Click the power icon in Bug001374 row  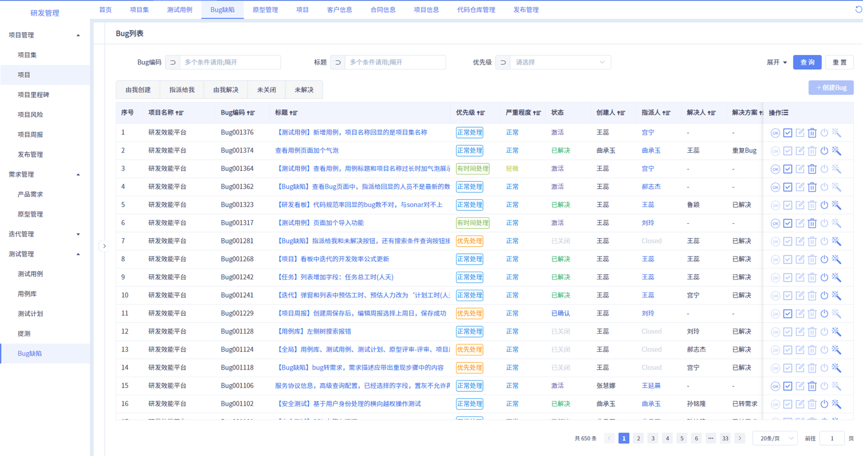coord(824,151)
